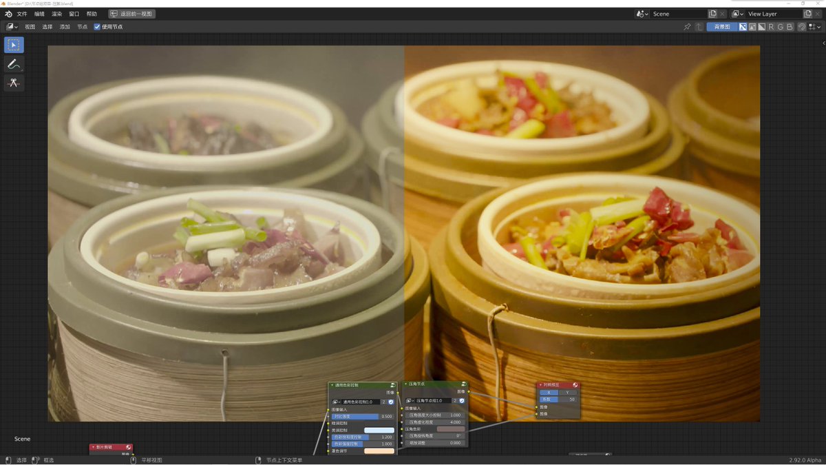Open the 编辑 menu
The width and height of the screenshot is (826, 465).
(x=39, y=14)
